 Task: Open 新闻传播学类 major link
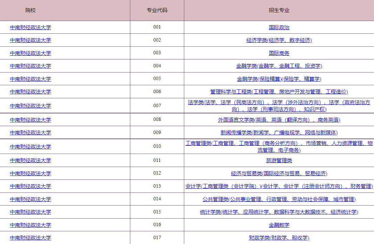point(279,133)
